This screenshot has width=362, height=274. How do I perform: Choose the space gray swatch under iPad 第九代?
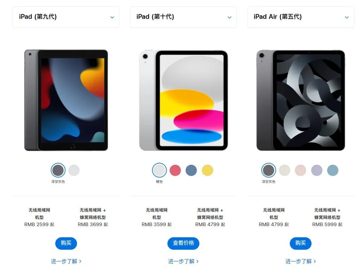pyautogui.click(x=58, y=170)
